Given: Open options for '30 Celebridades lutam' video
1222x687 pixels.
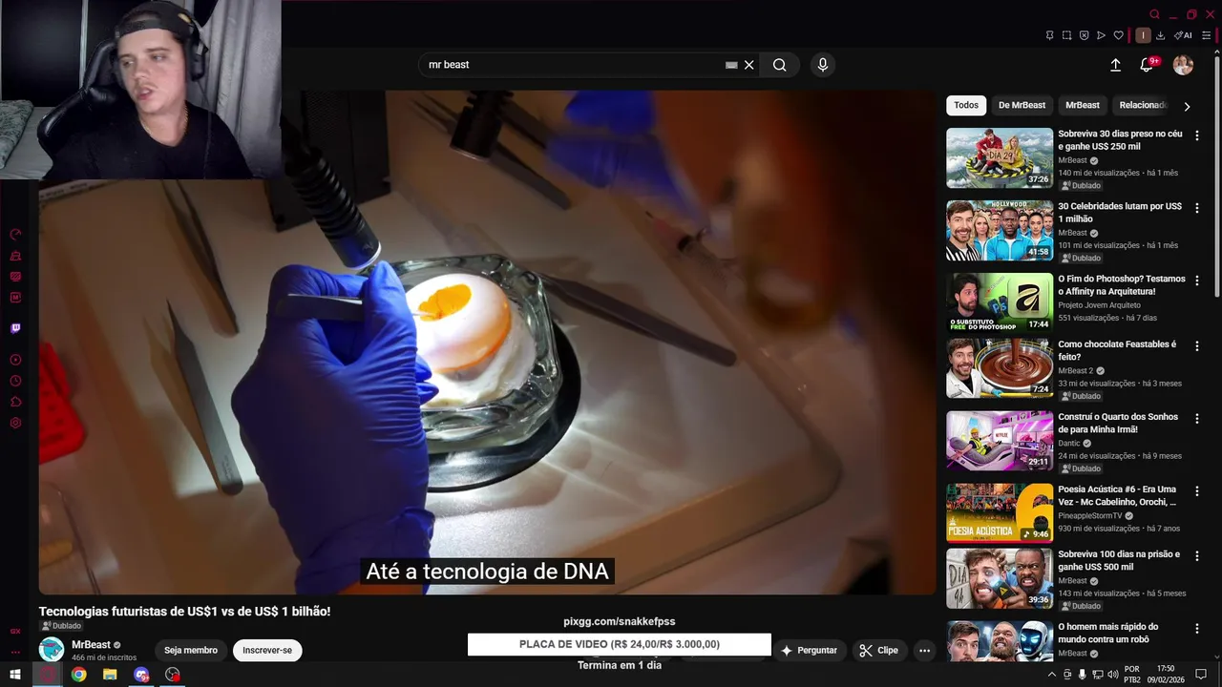Looking at the screenshot, I should (x=1197, y=208).
